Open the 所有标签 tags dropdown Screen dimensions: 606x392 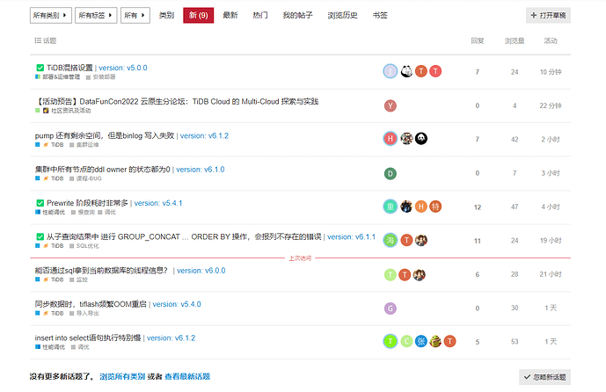pyautogui.click(x=96, y=16)
